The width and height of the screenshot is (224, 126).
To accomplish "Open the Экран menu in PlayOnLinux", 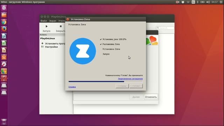I will tap(52, 21).
